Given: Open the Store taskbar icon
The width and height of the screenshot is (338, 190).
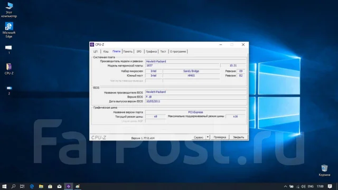Looking at the screenshot, I should (50, 186).
